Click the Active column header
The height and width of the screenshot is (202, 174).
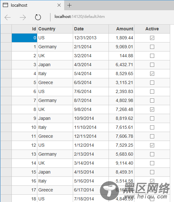[x=152, y=29]
